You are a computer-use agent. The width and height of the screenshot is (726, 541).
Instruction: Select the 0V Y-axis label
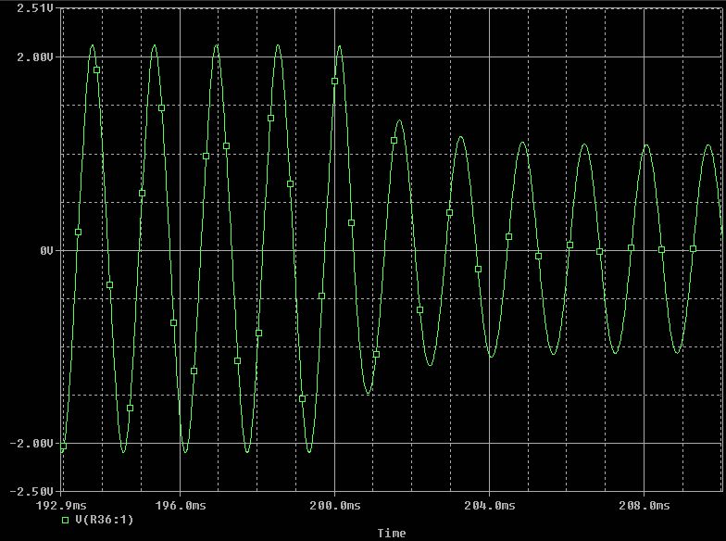pyautogui.click(x=46, y=250)
